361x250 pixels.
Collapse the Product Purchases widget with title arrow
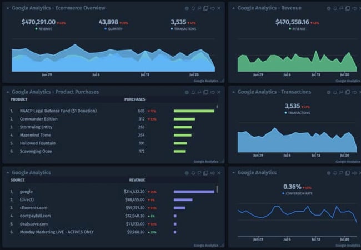tap(7, 92)
